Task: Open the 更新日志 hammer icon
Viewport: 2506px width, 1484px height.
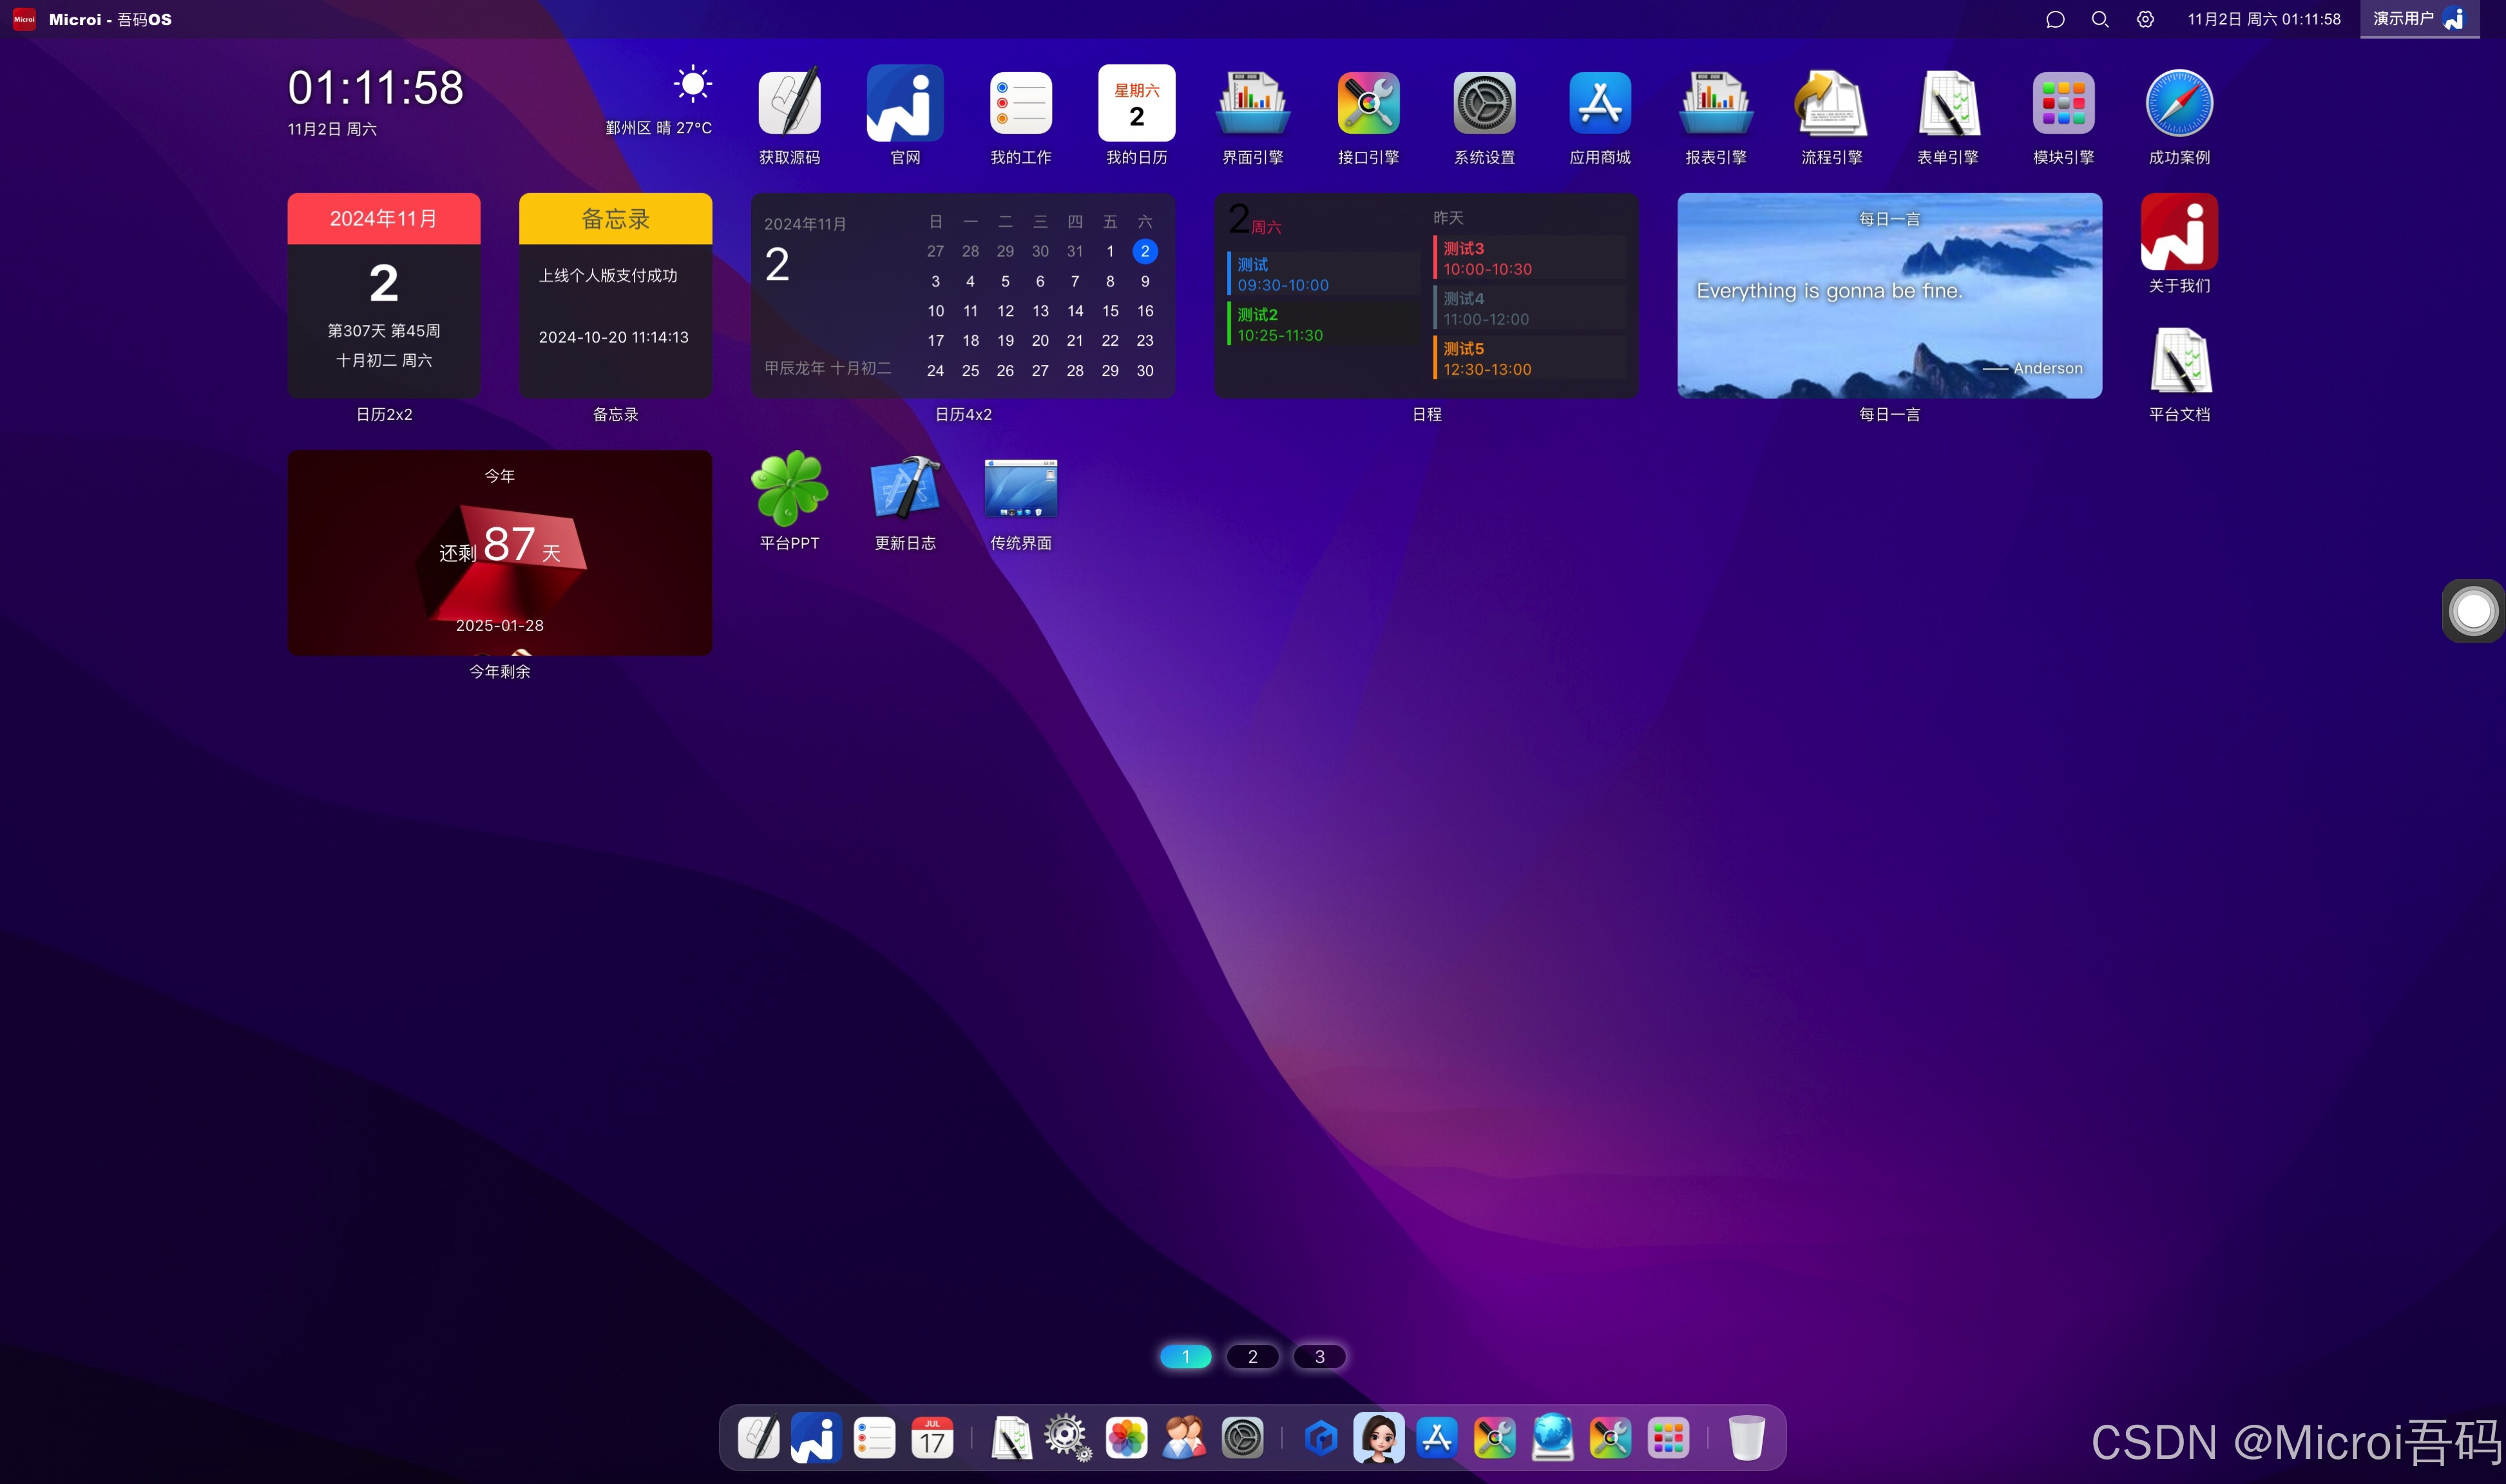Action: pyautogui.click(x=904, y=489)
